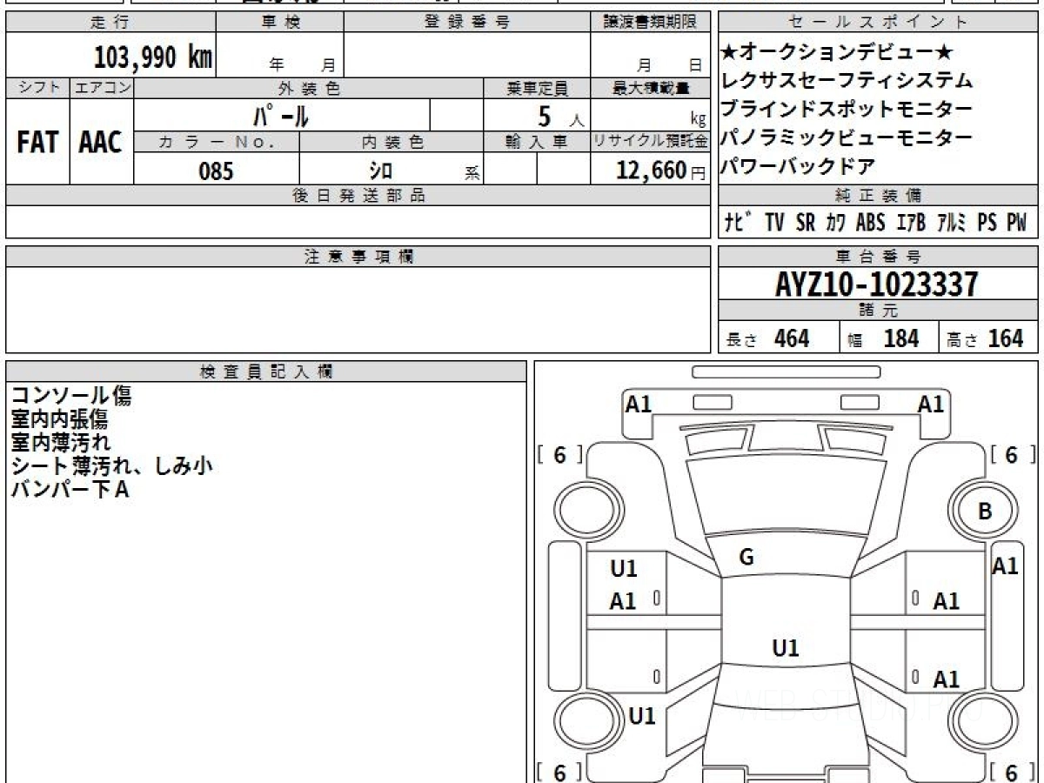This screenshot has width=1044, height=783.
Task: Click the エアB airbag code
Action: click(x=911, y=223)
